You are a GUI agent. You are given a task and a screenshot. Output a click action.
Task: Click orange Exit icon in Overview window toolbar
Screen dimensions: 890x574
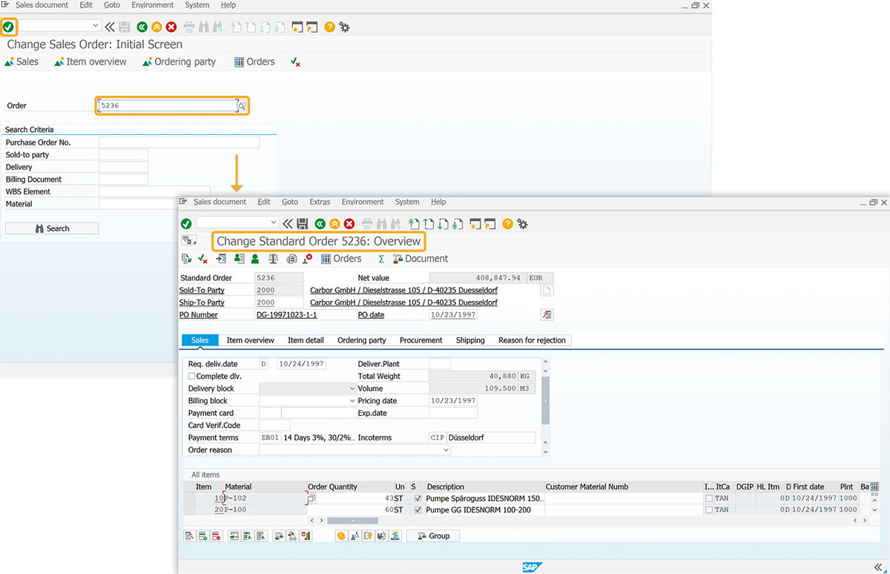pyautogui.click(x=334, y=223)
